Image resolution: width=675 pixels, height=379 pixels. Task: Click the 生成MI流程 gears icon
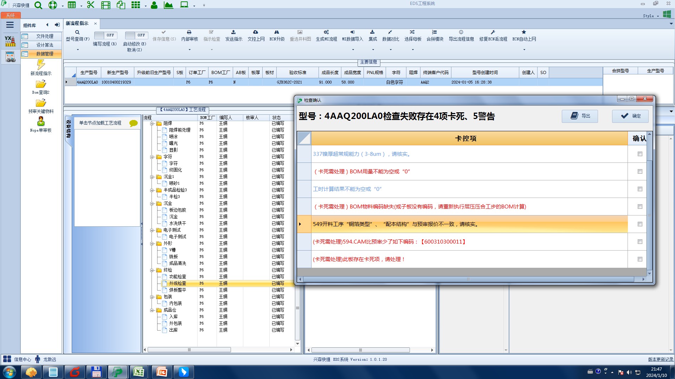(326, 32)
